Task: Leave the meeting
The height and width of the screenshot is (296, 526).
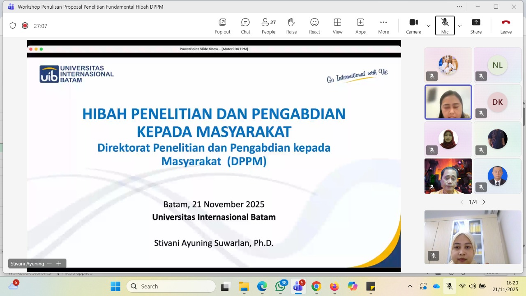Action: coord(506,26)
